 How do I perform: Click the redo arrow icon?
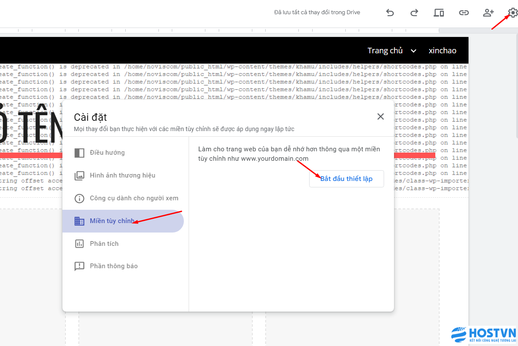tap(414, 12)
